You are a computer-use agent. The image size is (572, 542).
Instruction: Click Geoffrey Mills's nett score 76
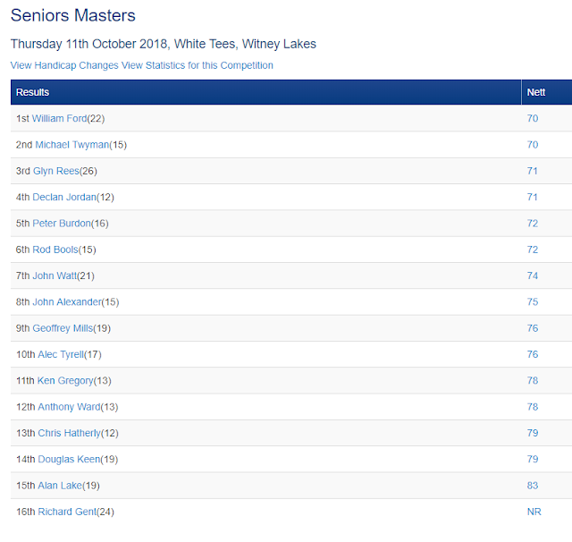533,328
